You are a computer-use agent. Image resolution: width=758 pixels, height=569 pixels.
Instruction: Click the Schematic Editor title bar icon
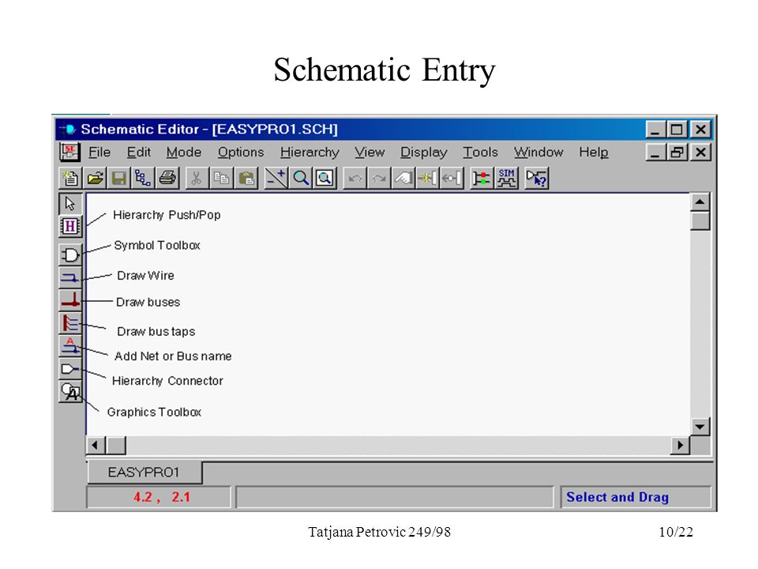click(x=68, y=129)
